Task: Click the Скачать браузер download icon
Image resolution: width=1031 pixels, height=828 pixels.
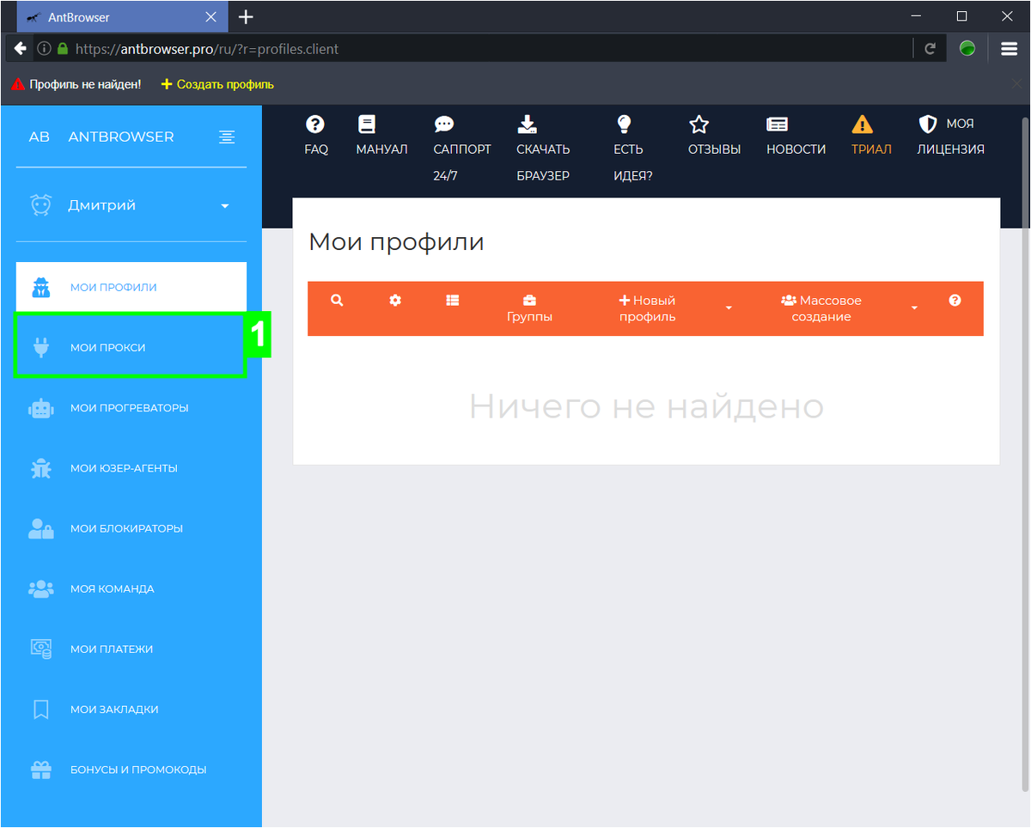Action: pyautogui.click(x=527, y=125)
